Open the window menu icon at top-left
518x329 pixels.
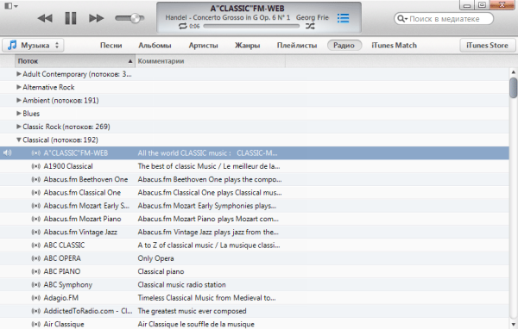click(11, 6)
